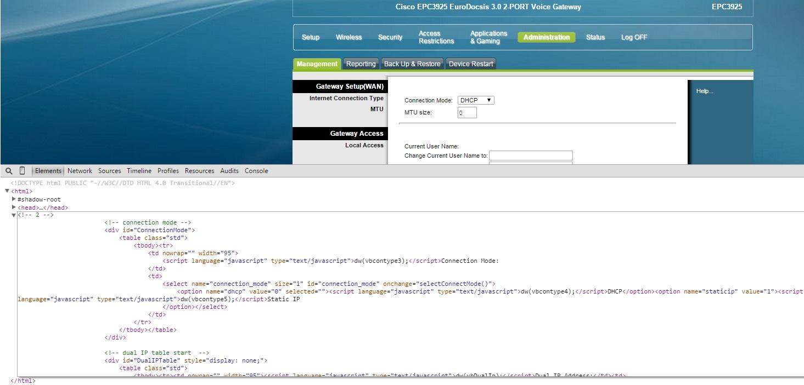This screenshot has width=804, height=385.
Task: Open the Resources panel tab
Action: 199,171
